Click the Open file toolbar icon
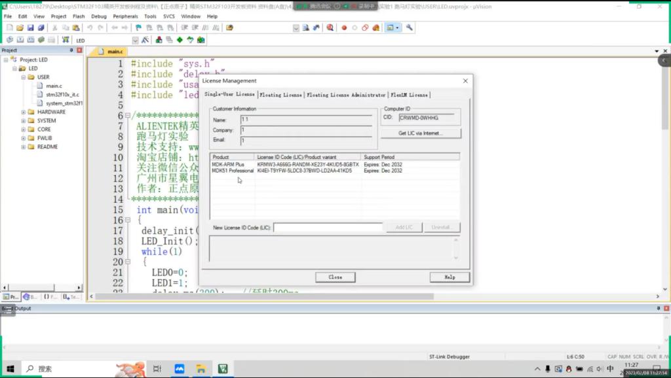The height and width of the screenshot is (378, 671). 20,28
